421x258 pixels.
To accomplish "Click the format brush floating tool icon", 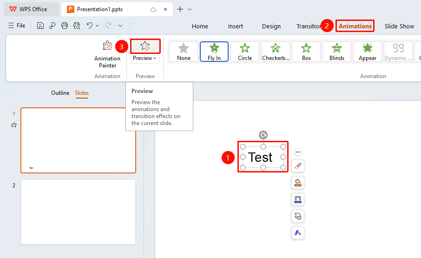I will [x=298, y=166].
